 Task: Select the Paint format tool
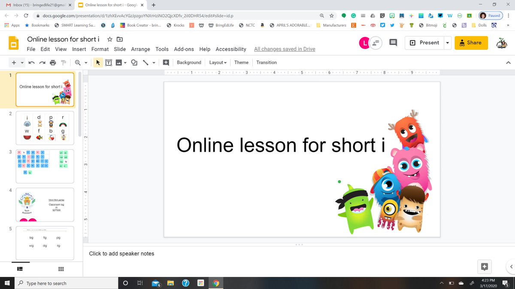tap(64, 63)
